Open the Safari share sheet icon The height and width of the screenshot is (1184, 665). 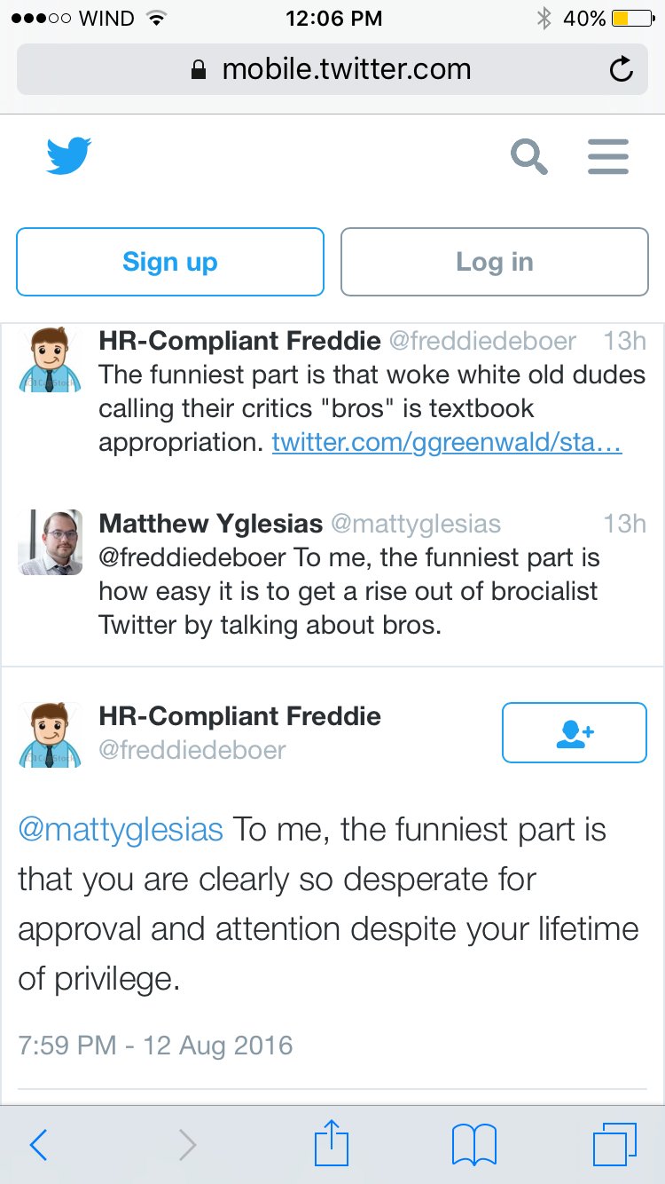[332, 1143]
